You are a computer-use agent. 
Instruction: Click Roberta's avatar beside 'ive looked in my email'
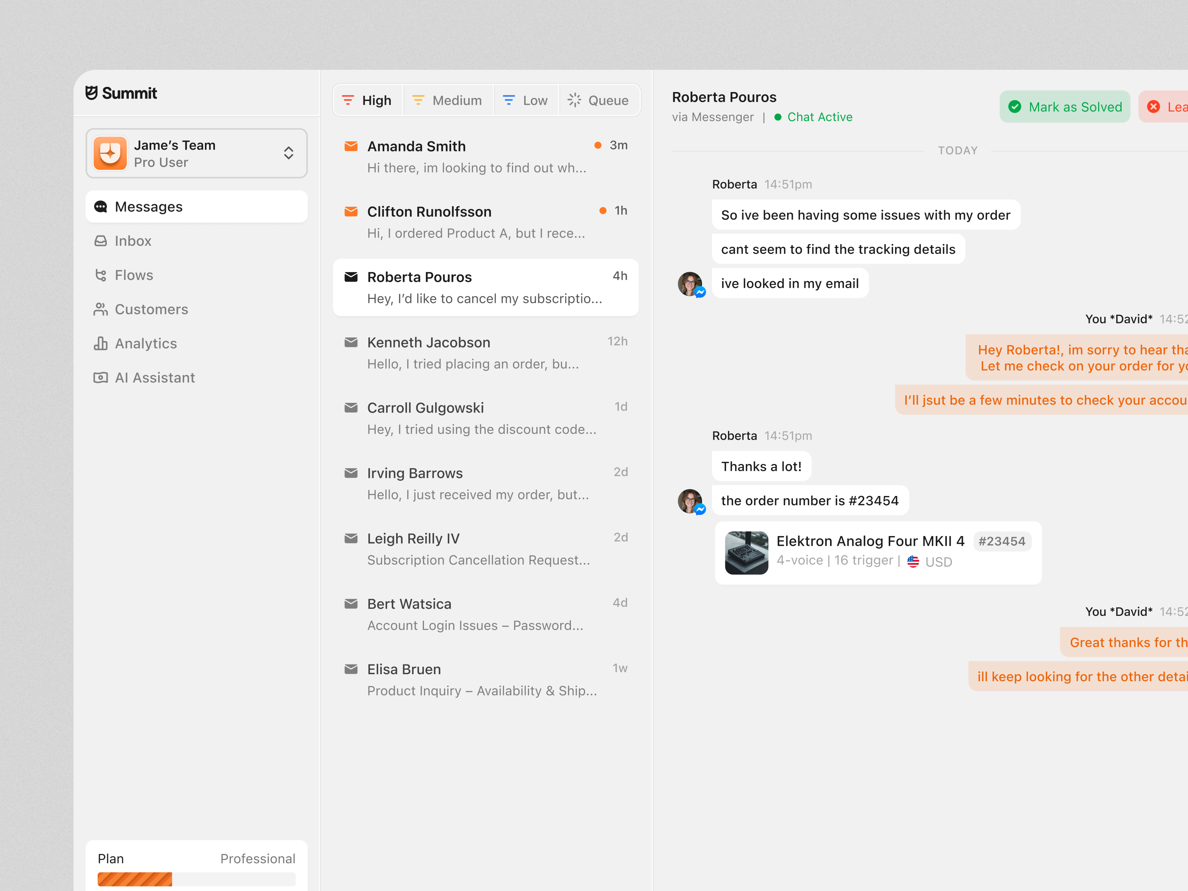(691, 284)
